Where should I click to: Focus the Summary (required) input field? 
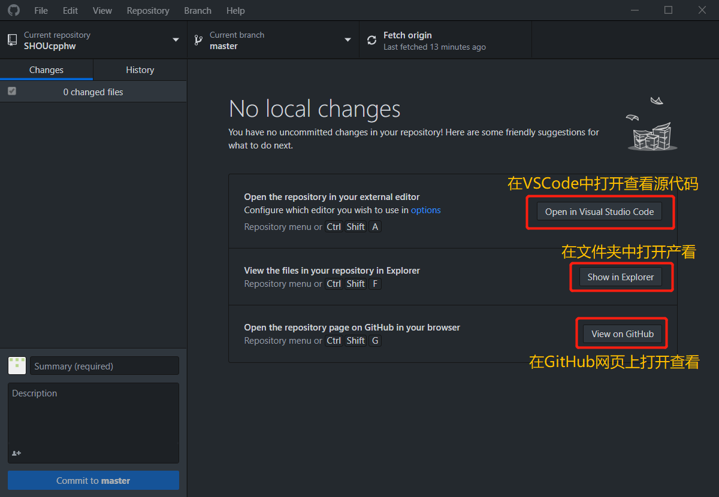pyautogui.click(x=104, y=366)
